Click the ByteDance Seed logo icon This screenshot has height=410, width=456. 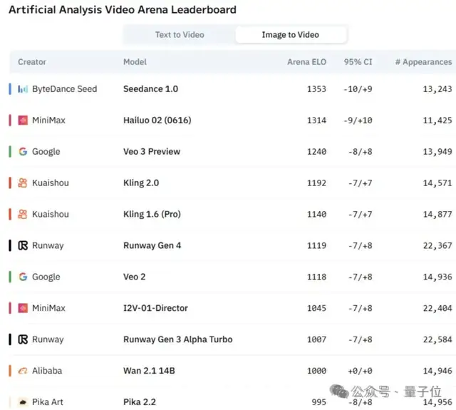[x=23, y=89]
